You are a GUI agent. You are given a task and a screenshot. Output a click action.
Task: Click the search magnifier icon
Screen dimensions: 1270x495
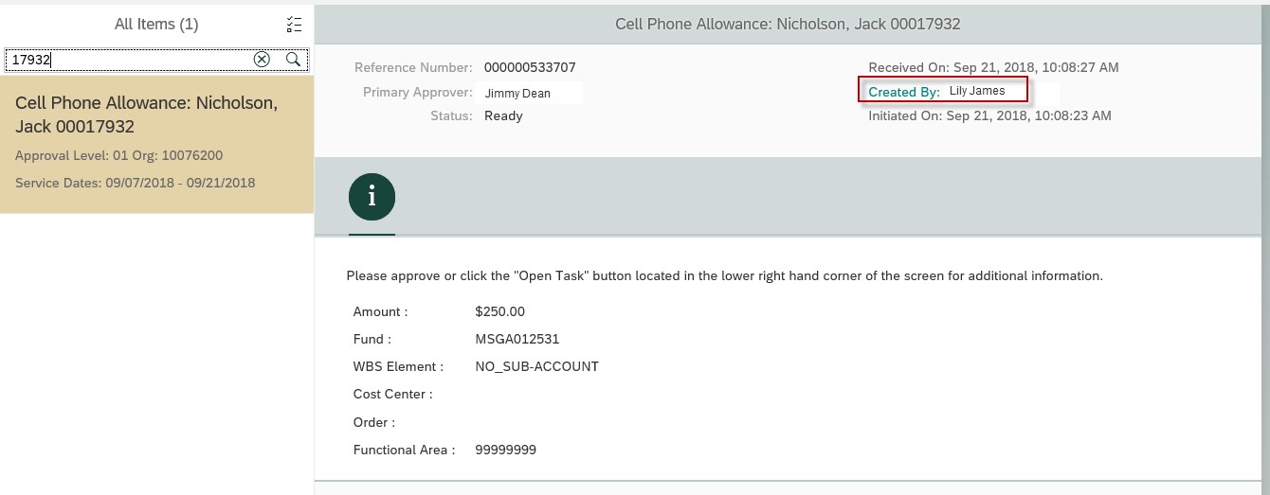(294, 60)
